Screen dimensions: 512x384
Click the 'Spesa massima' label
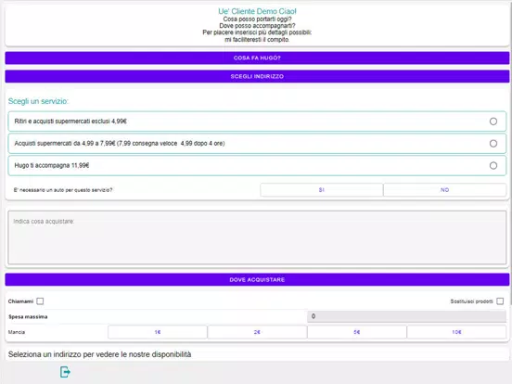click(28, 316)
